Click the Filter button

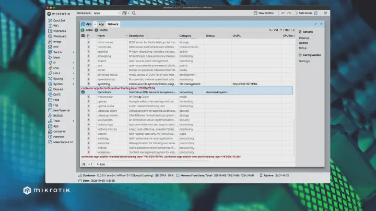tap(285, 30)
